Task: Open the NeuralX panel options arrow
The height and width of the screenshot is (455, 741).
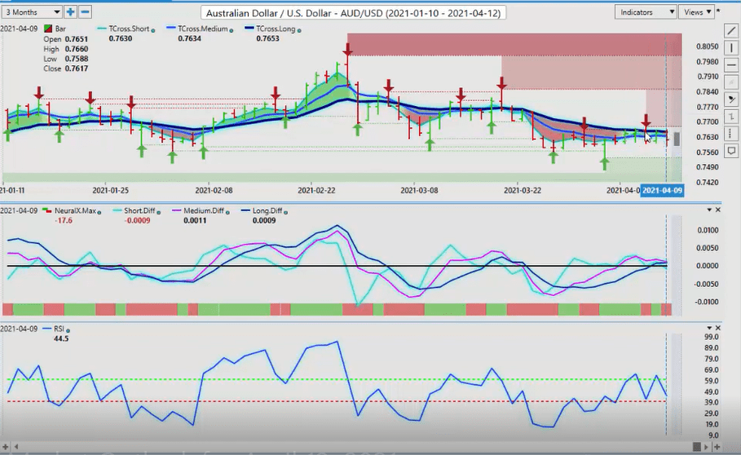Action: [x=709, y=210]
